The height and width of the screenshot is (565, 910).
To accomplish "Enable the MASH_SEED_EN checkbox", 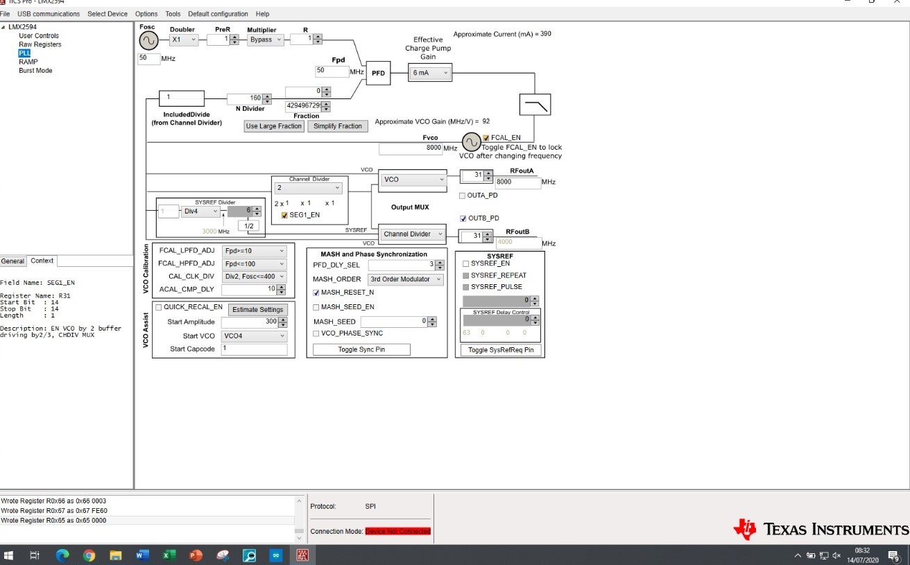I will [x=316, y=307].
